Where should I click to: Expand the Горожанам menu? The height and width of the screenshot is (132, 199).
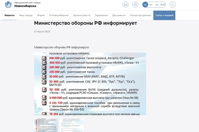101,15
